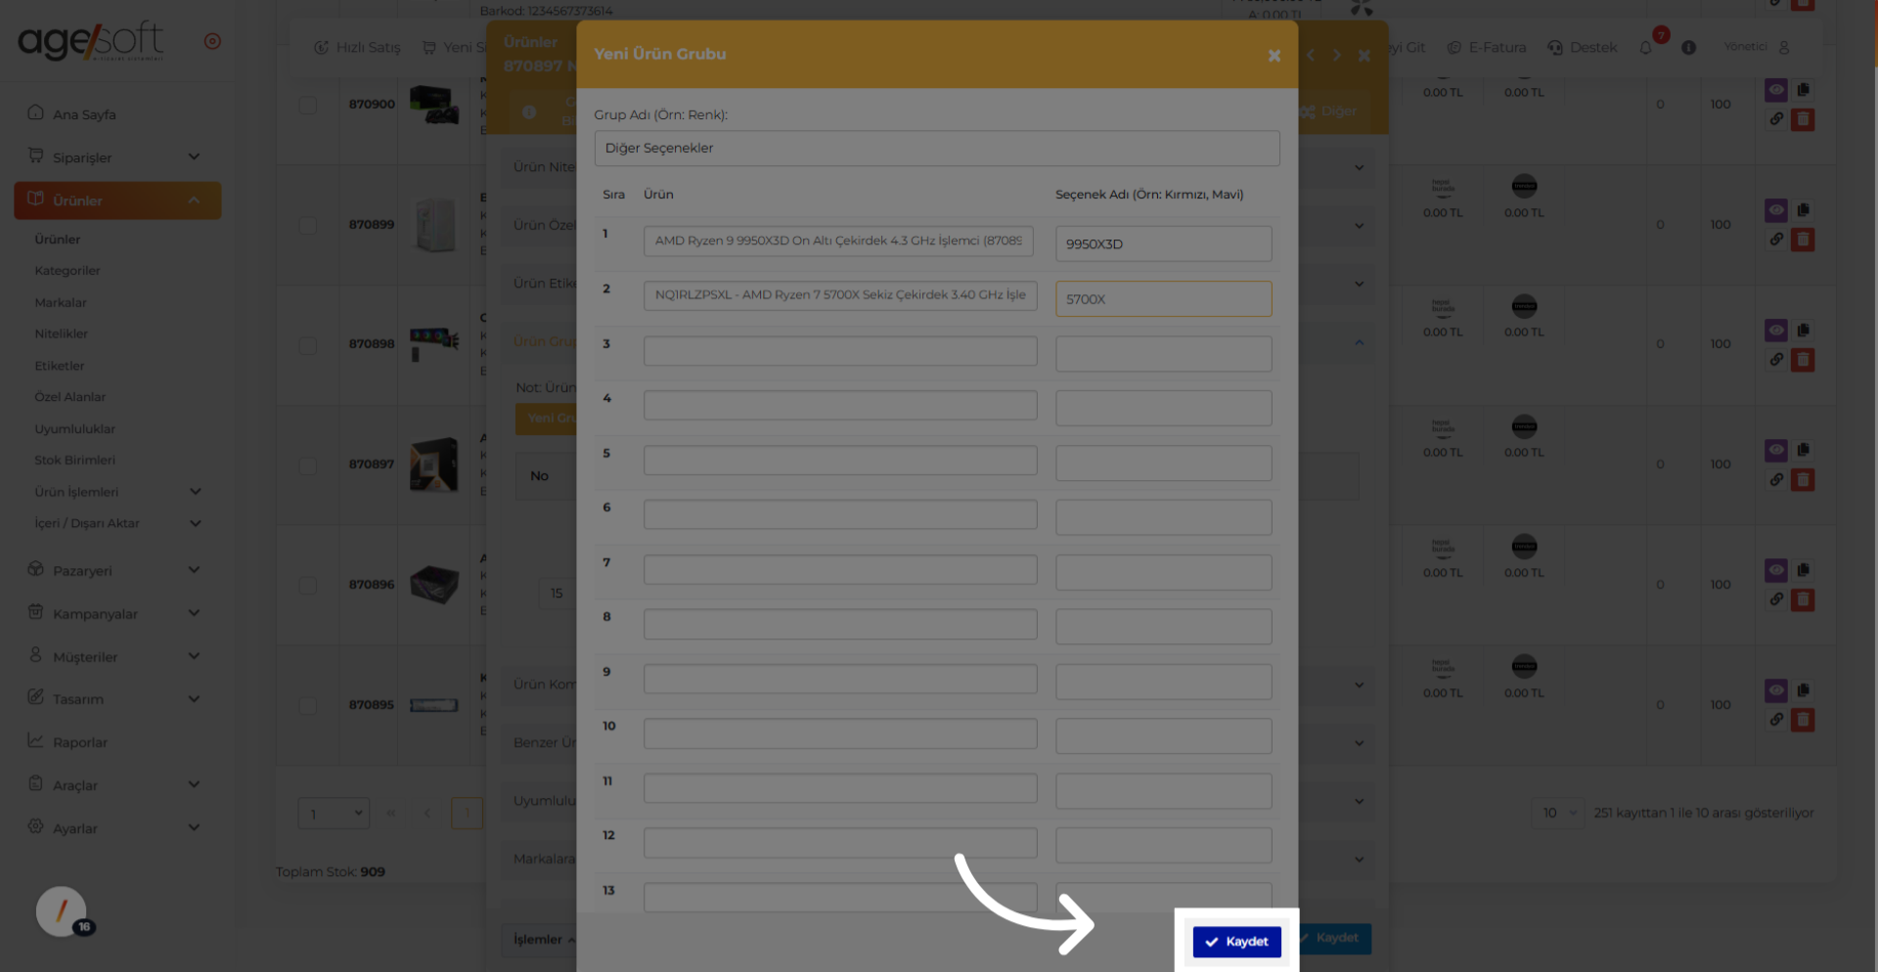Open Özel Alanlar in sidebar
The width and height of the screenshot is (1878, 972).
[70, 397]
